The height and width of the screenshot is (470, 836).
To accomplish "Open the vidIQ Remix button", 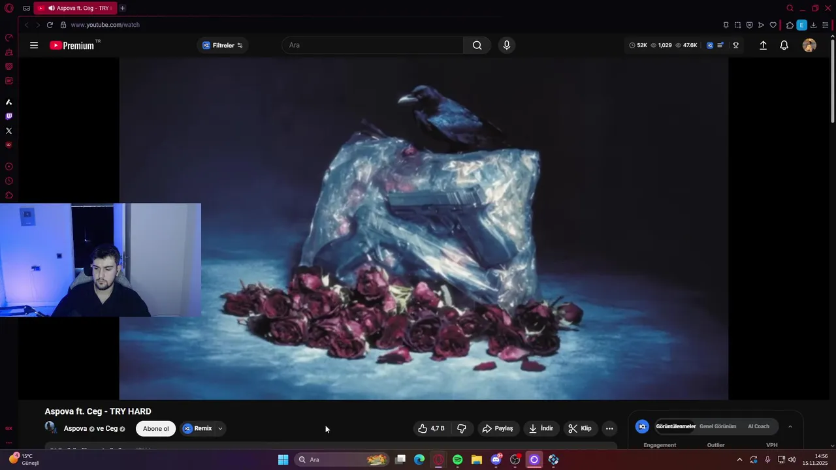I will 197,429.
